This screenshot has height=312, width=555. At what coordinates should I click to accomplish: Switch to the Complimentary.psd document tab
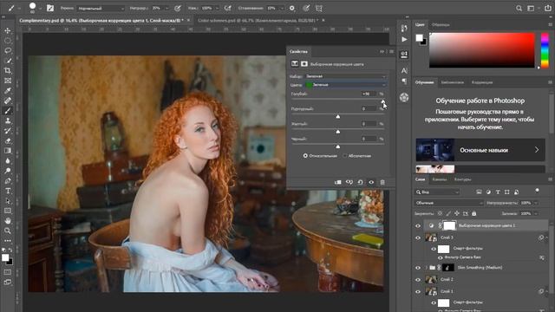(x=101, y=21)
